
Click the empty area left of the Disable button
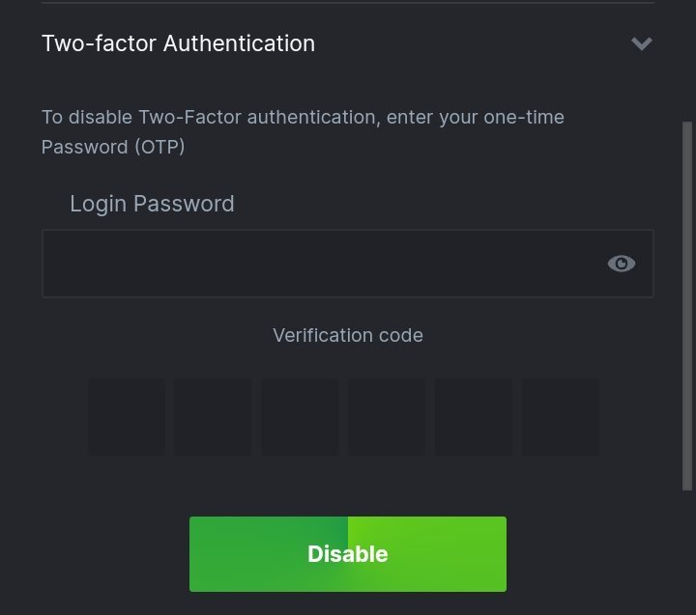(97, 554)
